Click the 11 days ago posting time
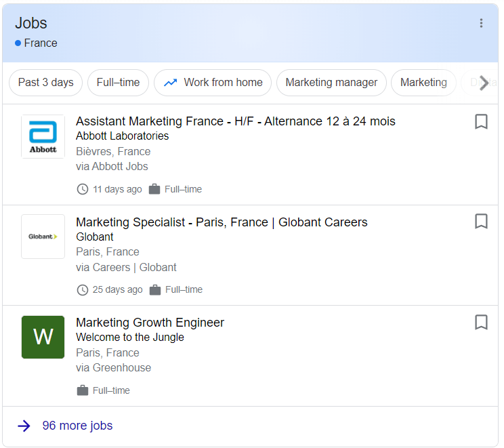The height and width of the screenshot is (448, 504). (117, 189)
